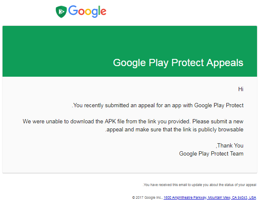Click the Google Play Protect Team signature

click(211, 154)
